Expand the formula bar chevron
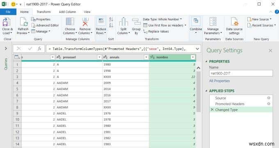Image resolution: width=279 pixels, height=148 pixels. tap(197, 49)
